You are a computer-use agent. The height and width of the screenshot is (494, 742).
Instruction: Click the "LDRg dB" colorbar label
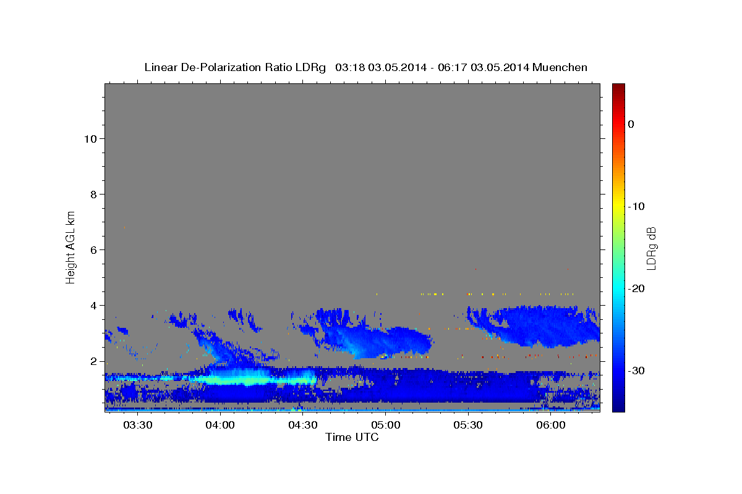pos(651,248)
